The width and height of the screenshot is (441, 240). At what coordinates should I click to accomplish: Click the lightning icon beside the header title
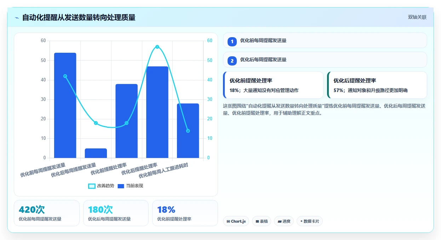click(17, 18)
